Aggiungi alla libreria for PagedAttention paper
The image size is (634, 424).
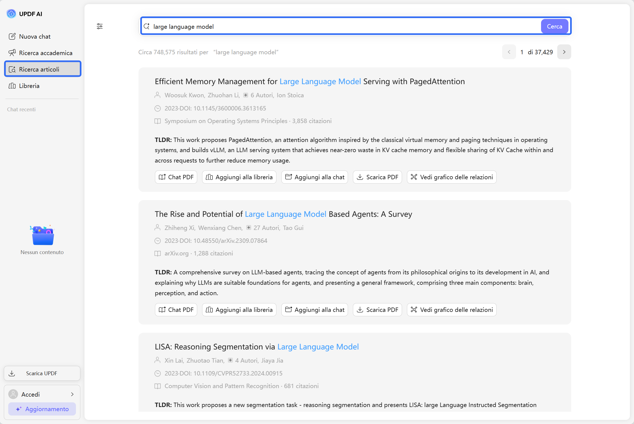(x=239, y=177)
